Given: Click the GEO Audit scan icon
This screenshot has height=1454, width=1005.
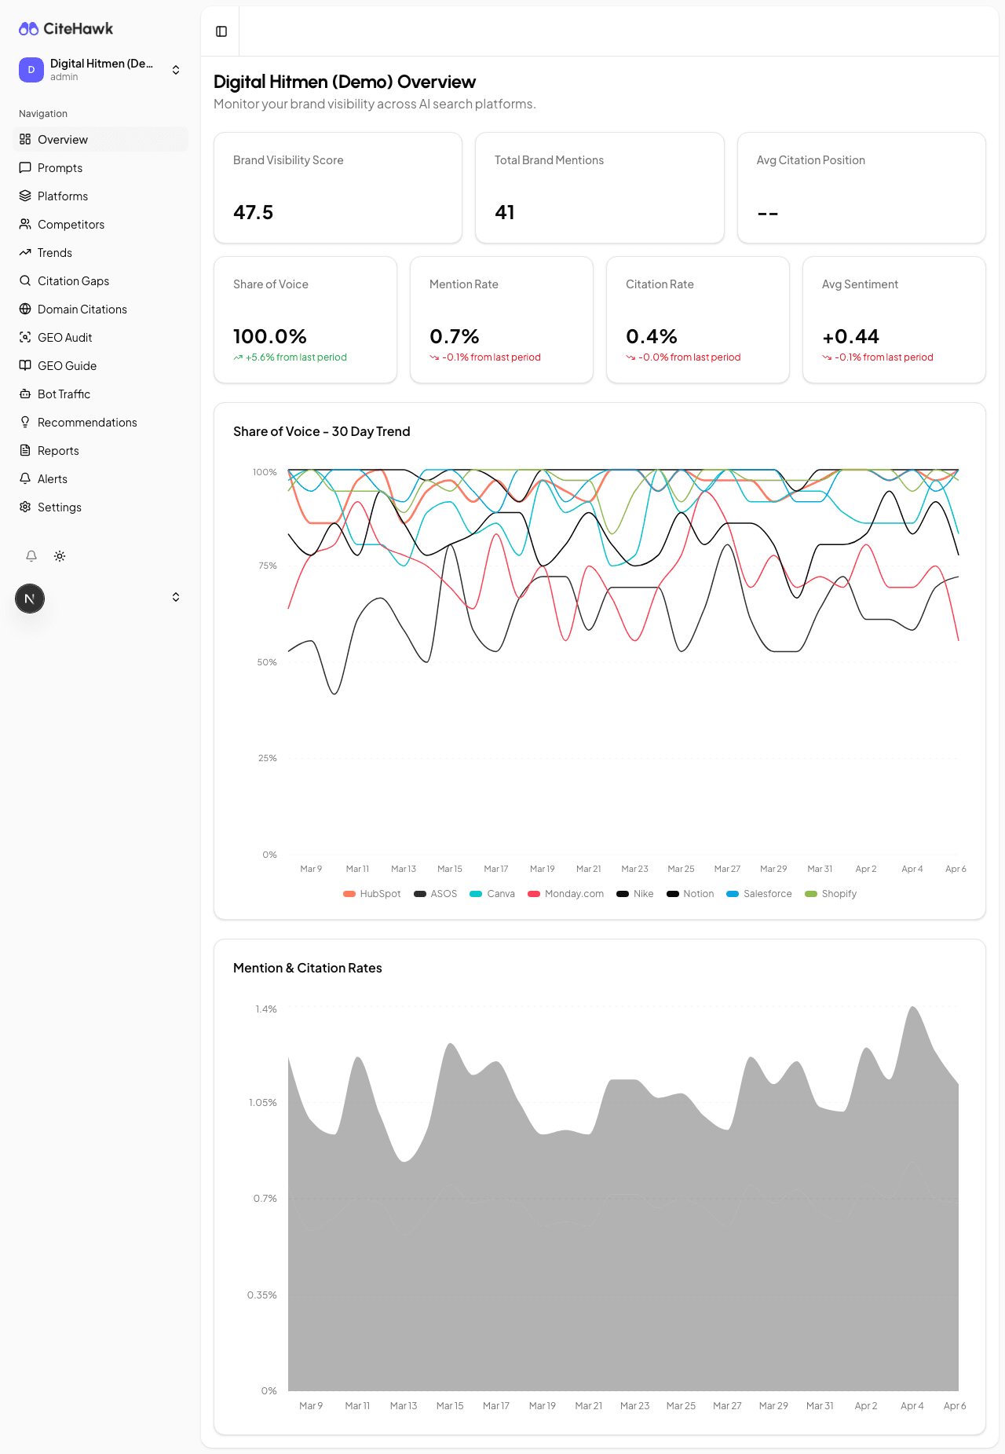Looking at the screenshot, I should pos(25,337).
